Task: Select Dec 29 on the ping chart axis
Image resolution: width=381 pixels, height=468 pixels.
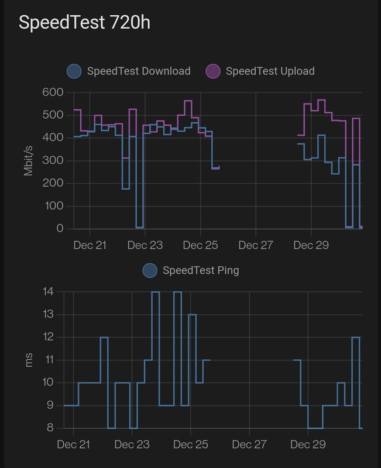Action: [x=308, y=445]
